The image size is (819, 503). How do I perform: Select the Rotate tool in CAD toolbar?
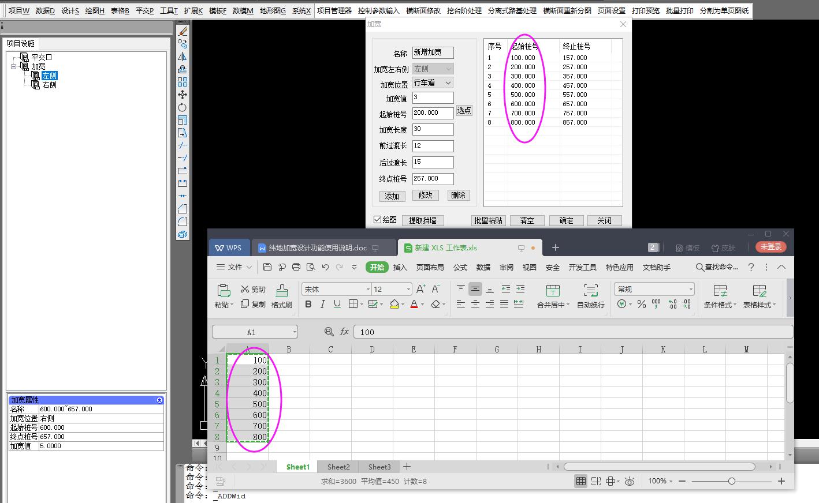click(183, 107)
